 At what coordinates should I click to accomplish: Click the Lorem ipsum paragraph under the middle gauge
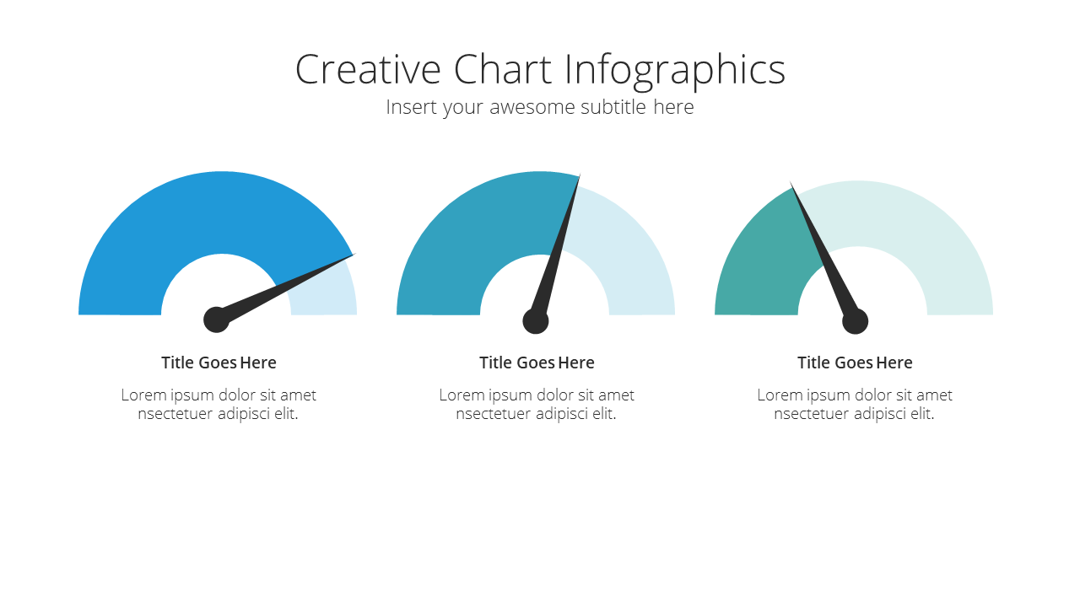click(x=537, y=405)
